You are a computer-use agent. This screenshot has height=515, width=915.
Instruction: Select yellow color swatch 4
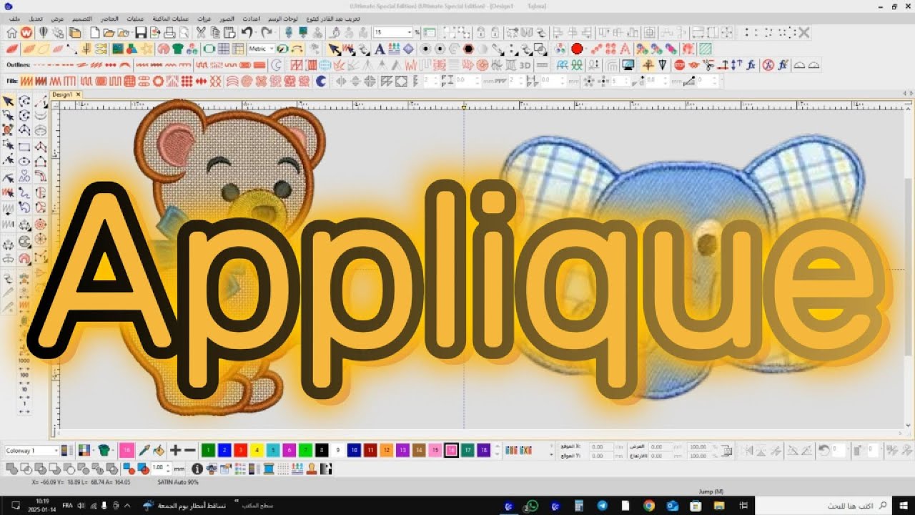pos(257,450)
